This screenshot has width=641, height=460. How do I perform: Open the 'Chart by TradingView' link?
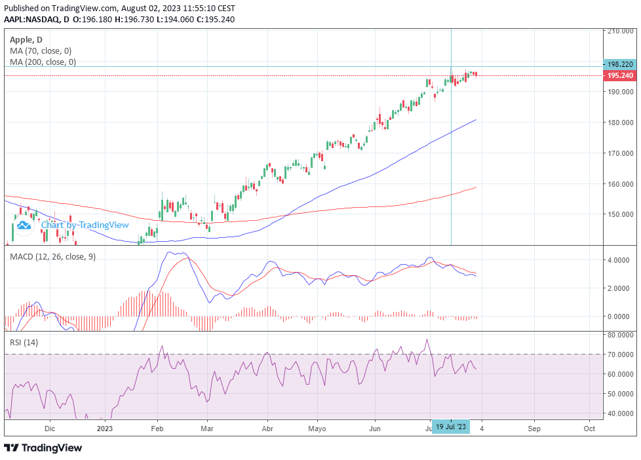coord(85,225)
